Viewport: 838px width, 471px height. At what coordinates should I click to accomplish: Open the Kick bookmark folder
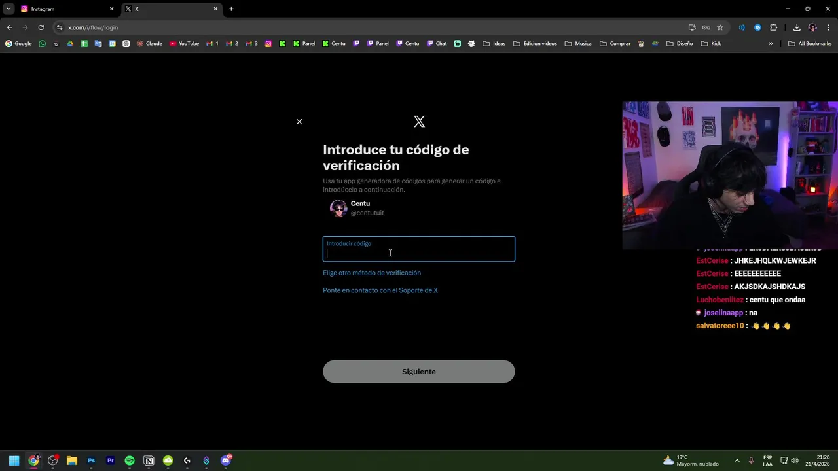tap(710, 44)
